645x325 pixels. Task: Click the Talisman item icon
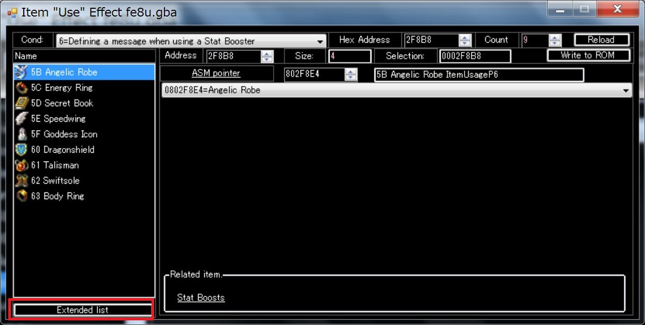coord(22,166)
